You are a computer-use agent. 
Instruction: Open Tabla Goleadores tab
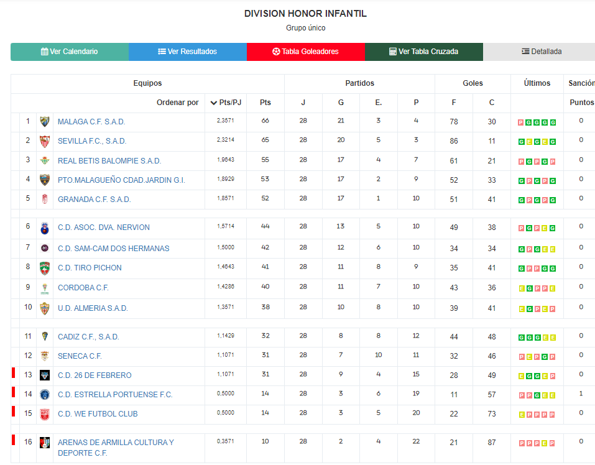tap(305, 52)
